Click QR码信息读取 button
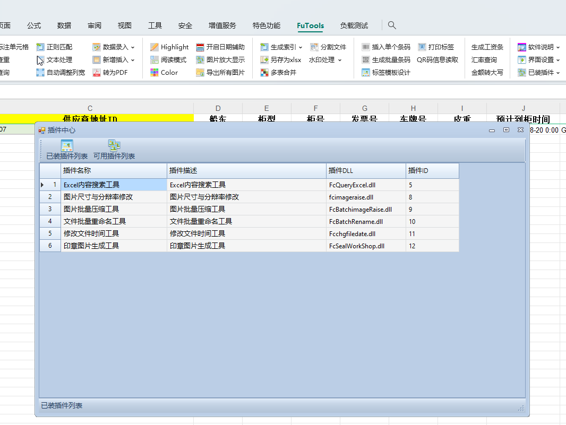This screenshot has width=566, height=425. (438, 60)
